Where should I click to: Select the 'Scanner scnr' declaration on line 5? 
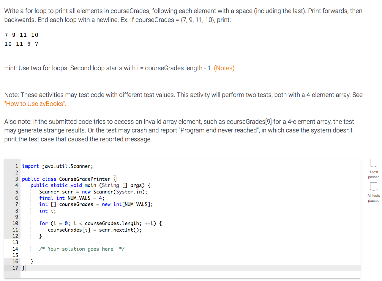[x=57, y=191]
